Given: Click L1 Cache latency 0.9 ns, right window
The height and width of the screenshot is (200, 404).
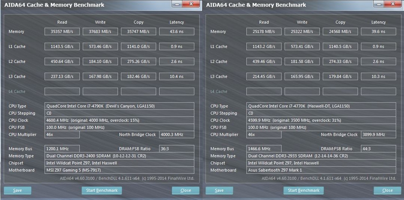Looking at the screenshot, I should click(x=378, y=47).
